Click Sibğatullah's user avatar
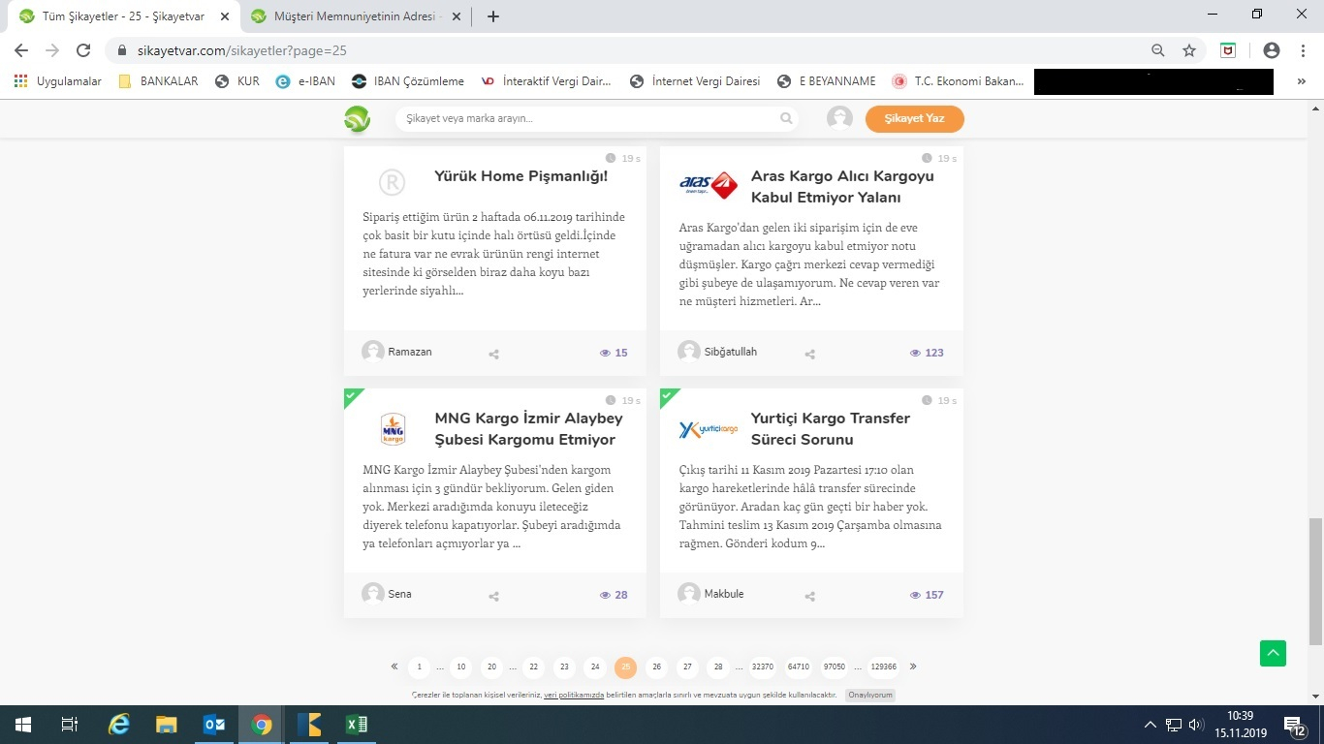Viewport: 1324px width, 744px height. click(689, 352)
